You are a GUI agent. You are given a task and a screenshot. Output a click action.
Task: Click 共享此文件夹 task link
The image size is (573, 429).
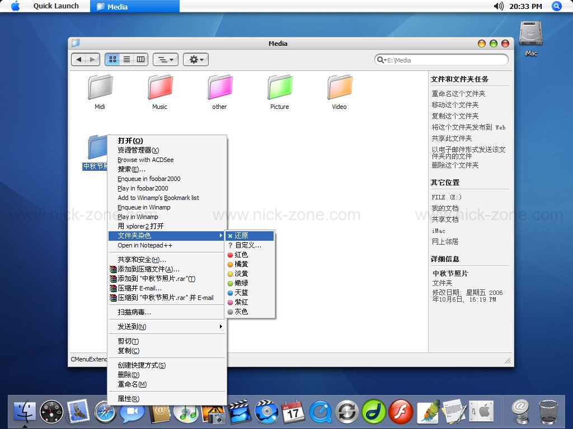click(452, 139)
